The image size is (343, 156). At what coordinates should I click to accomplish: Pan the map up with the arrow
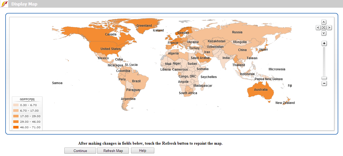(x=324, y=22)
